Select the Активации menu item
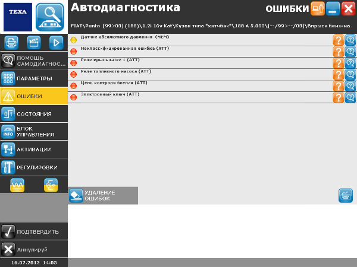357x267 pixels. [34, 150]
